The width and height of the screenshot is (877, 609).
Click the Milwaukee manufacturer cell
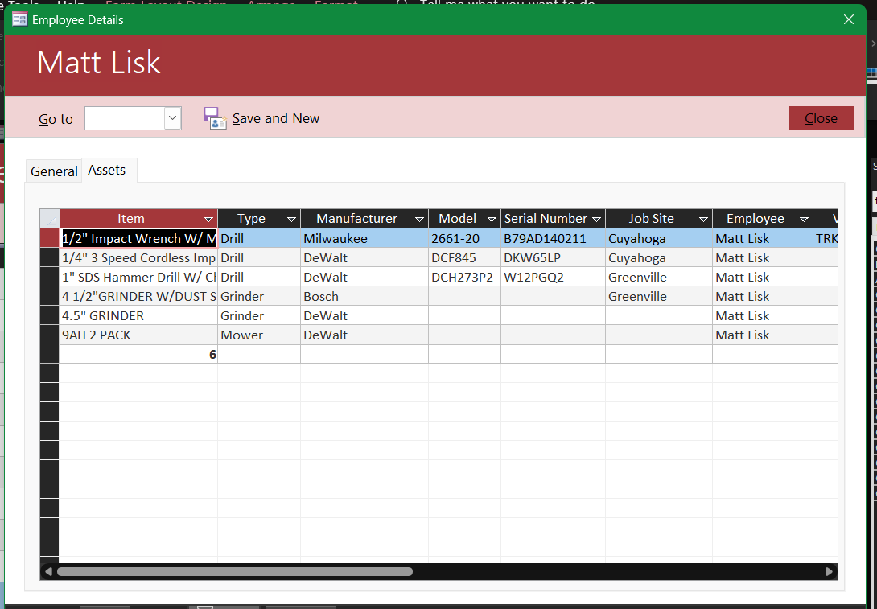click(x=364, y=239)
